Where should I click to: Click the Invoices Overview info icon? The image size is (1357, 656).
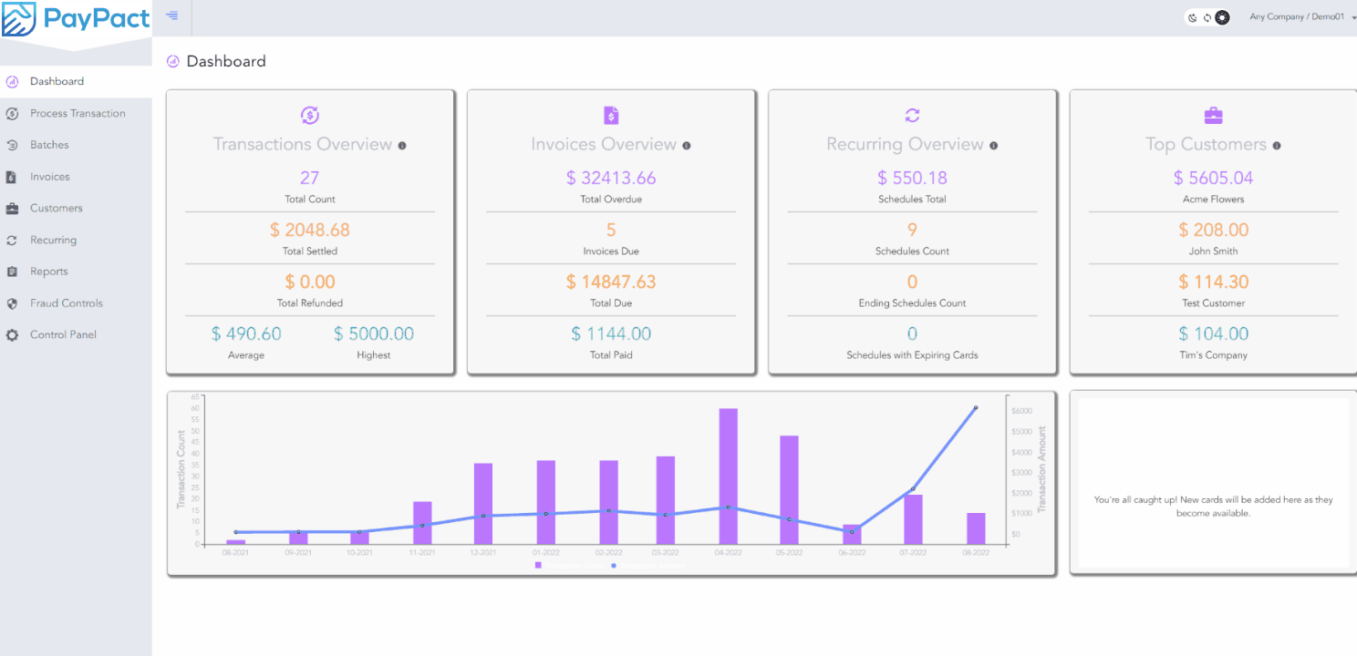[687, 145]
